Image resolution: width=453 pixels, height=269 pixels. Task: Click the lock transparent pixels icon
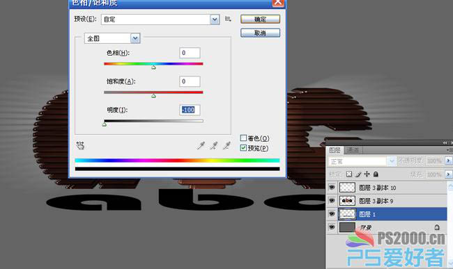[349, 174]
